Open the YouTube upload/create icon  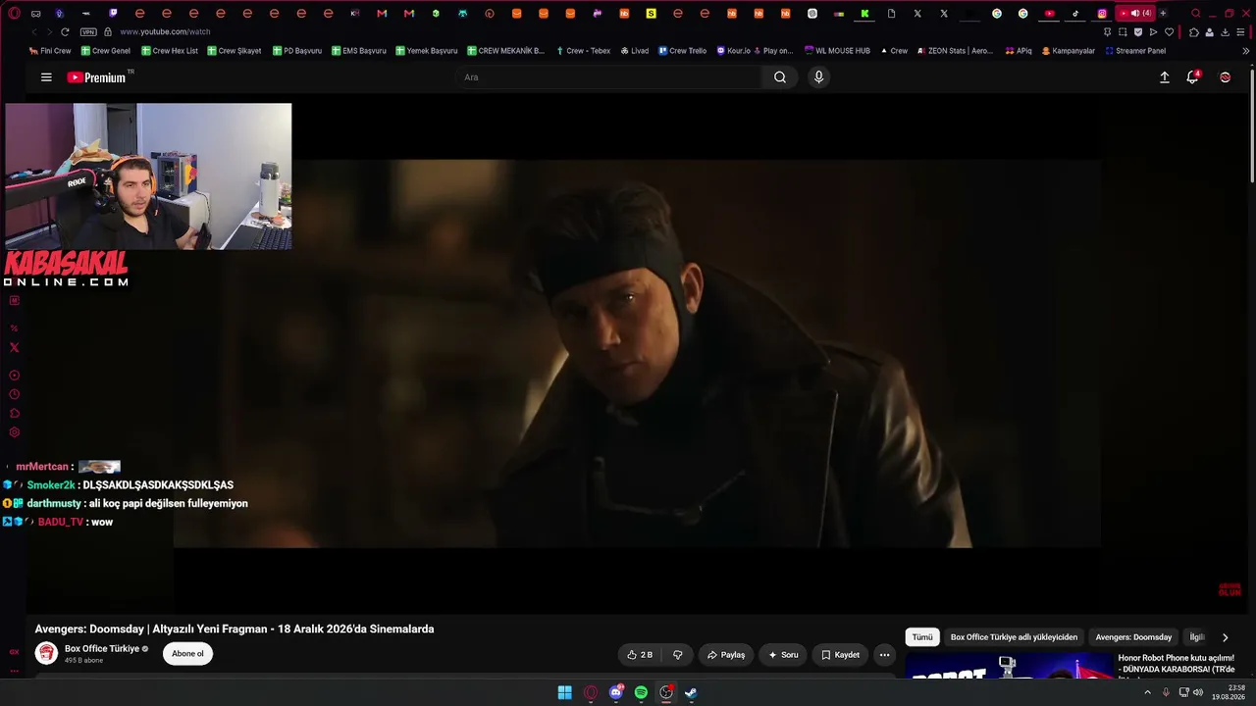tap(1165, 77)
